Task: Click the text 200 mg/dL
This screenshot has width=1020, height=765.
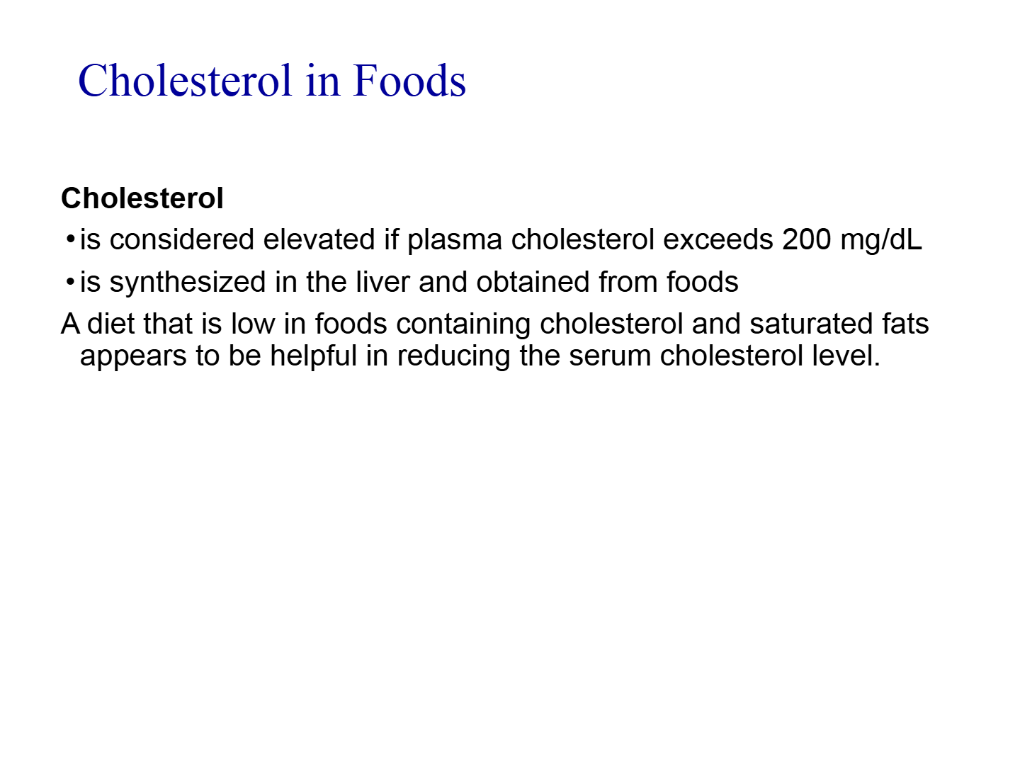Action: (x=852, y=240)
